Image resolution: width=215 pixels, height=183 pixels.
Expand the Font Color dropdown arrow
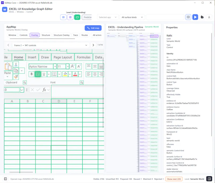point(80,74)
